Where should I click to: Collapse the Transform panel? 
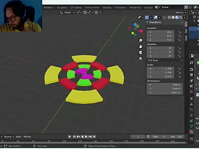pos(148,22)
